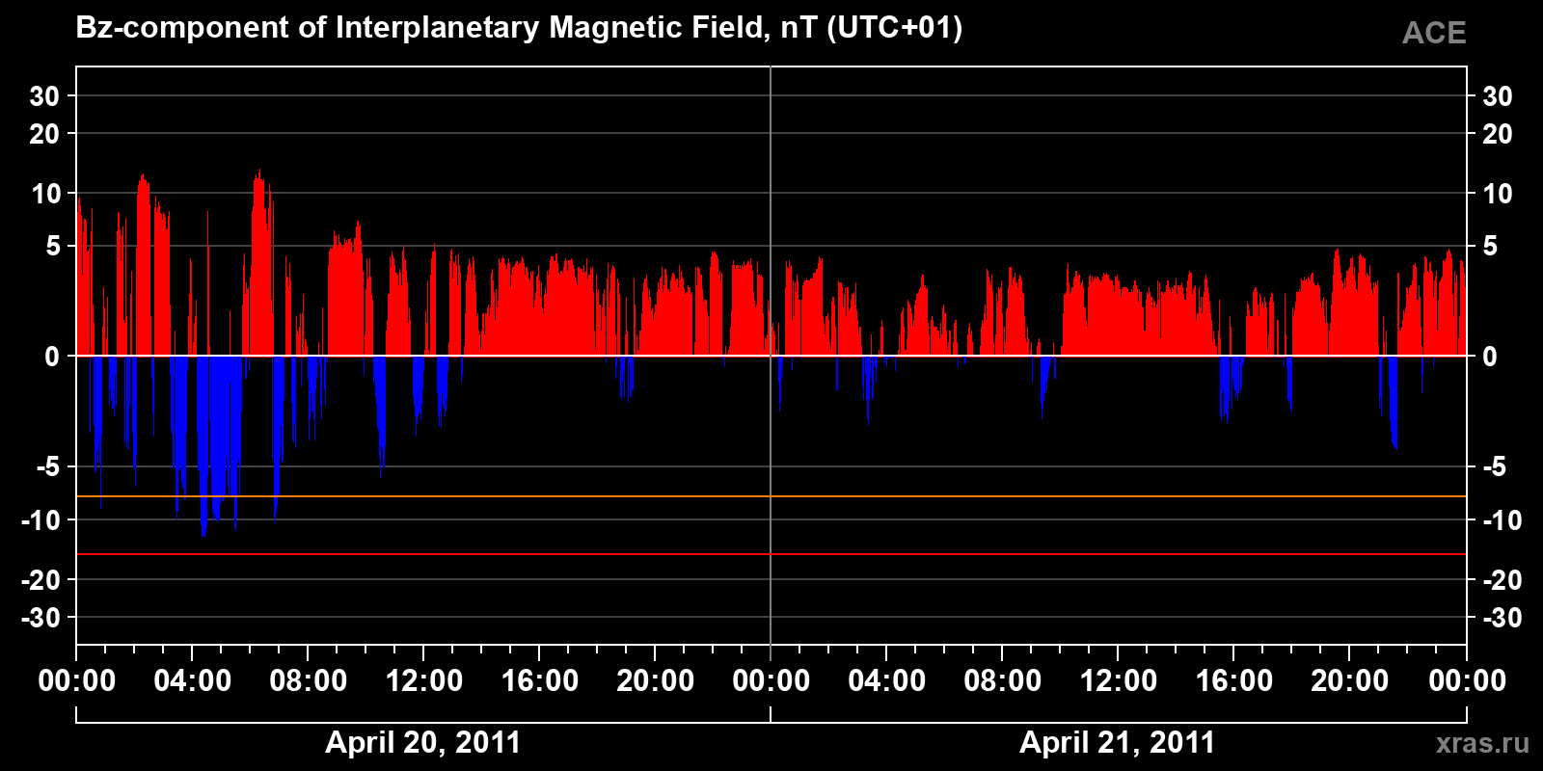Click the '30' label on the right axis

1498,96
